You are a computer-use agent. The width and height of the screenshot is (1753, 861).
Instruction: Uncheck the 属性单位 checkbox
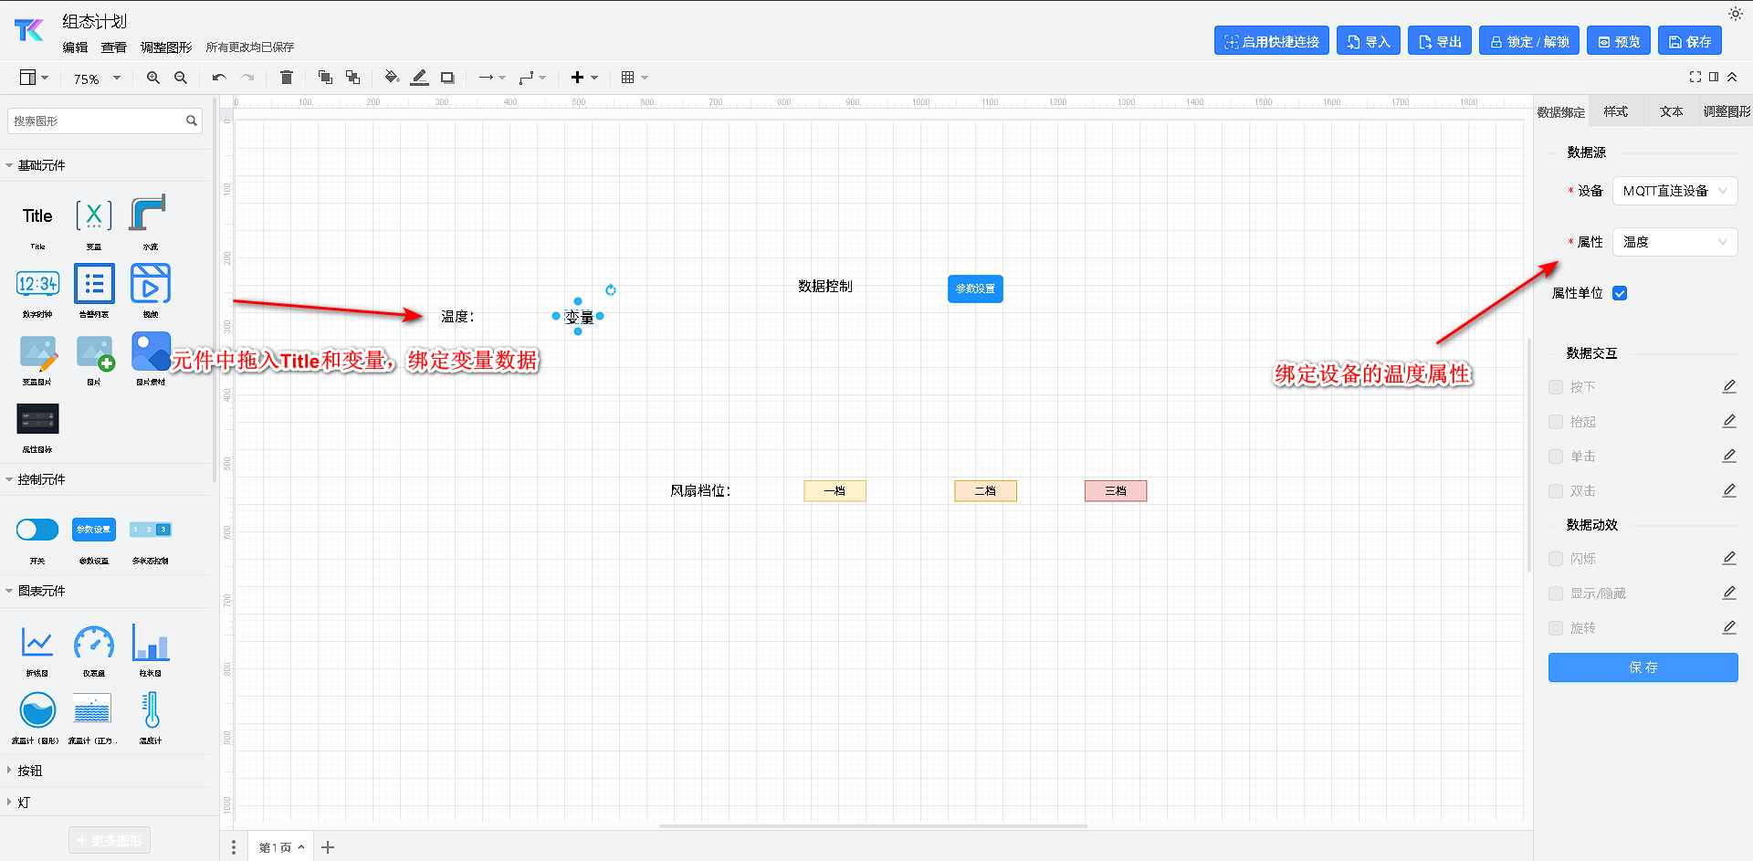tap(1620, 293)
